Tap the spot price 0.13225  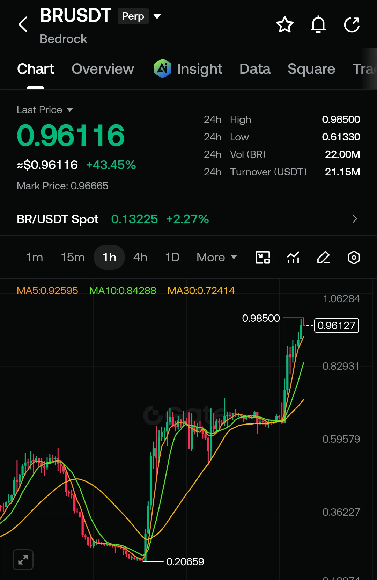coord(134,219)
